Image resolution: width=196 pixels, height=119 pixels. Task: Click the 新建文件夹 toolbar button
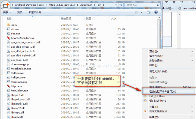point(35,12)
